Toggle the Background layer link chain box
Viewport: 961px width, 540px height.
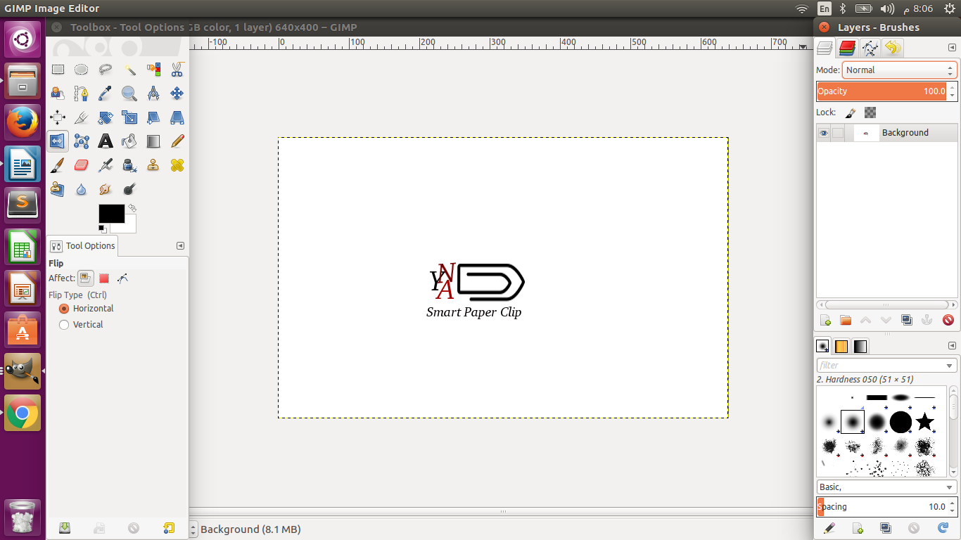[838, 133]
